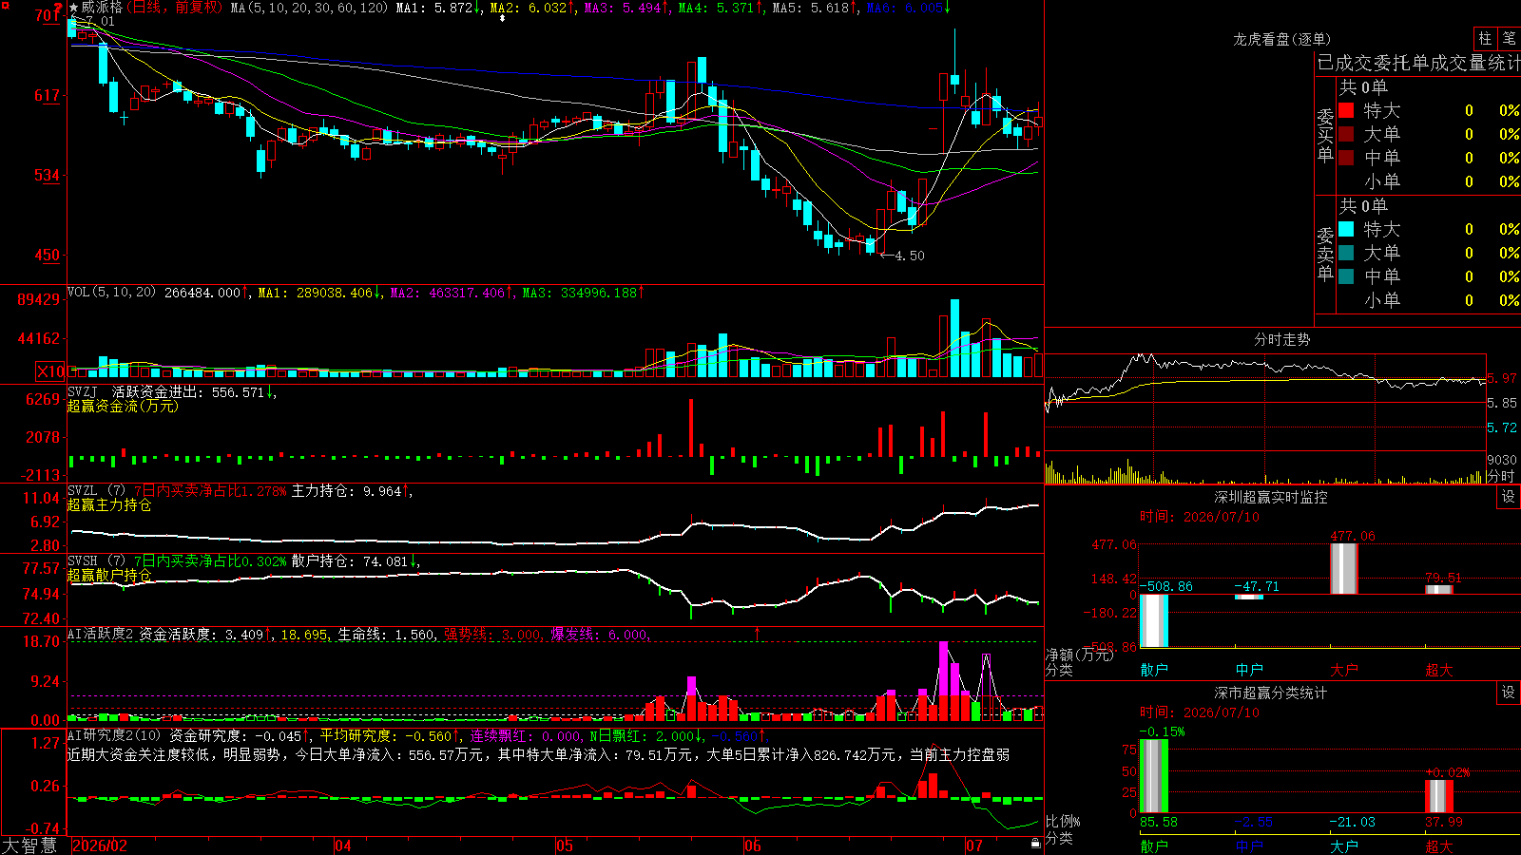
Task: Click the small lock icon on the date axis
Action: (x=1035, y=844)
